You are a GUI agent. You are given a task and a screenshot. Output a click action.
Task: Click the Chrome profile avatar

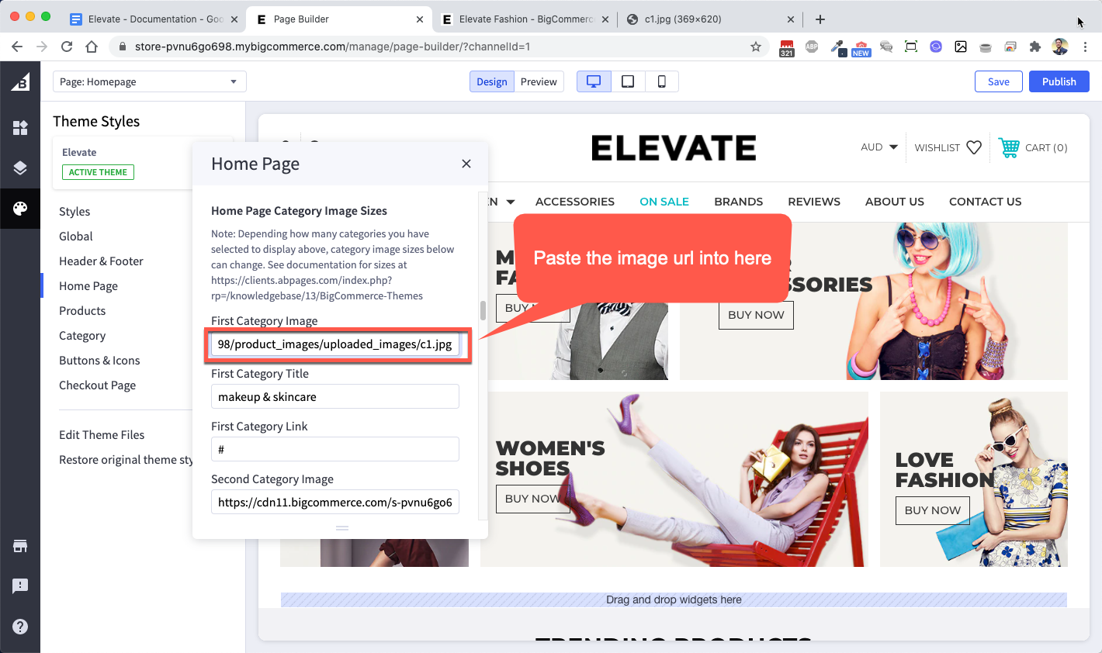tap(1060, 47)
